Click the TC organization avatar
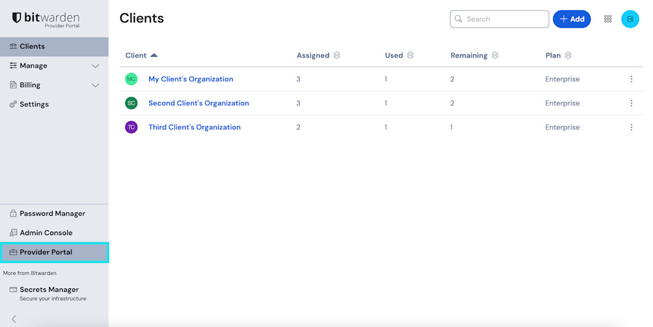Image resolution: width=653 pixels, height=327 pixels. 131,128
